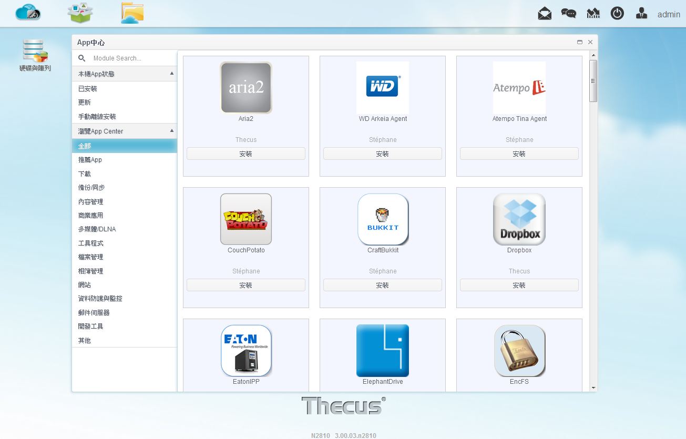
Task: Open the App Center box icon in top bar
Action: click(80, 13)
